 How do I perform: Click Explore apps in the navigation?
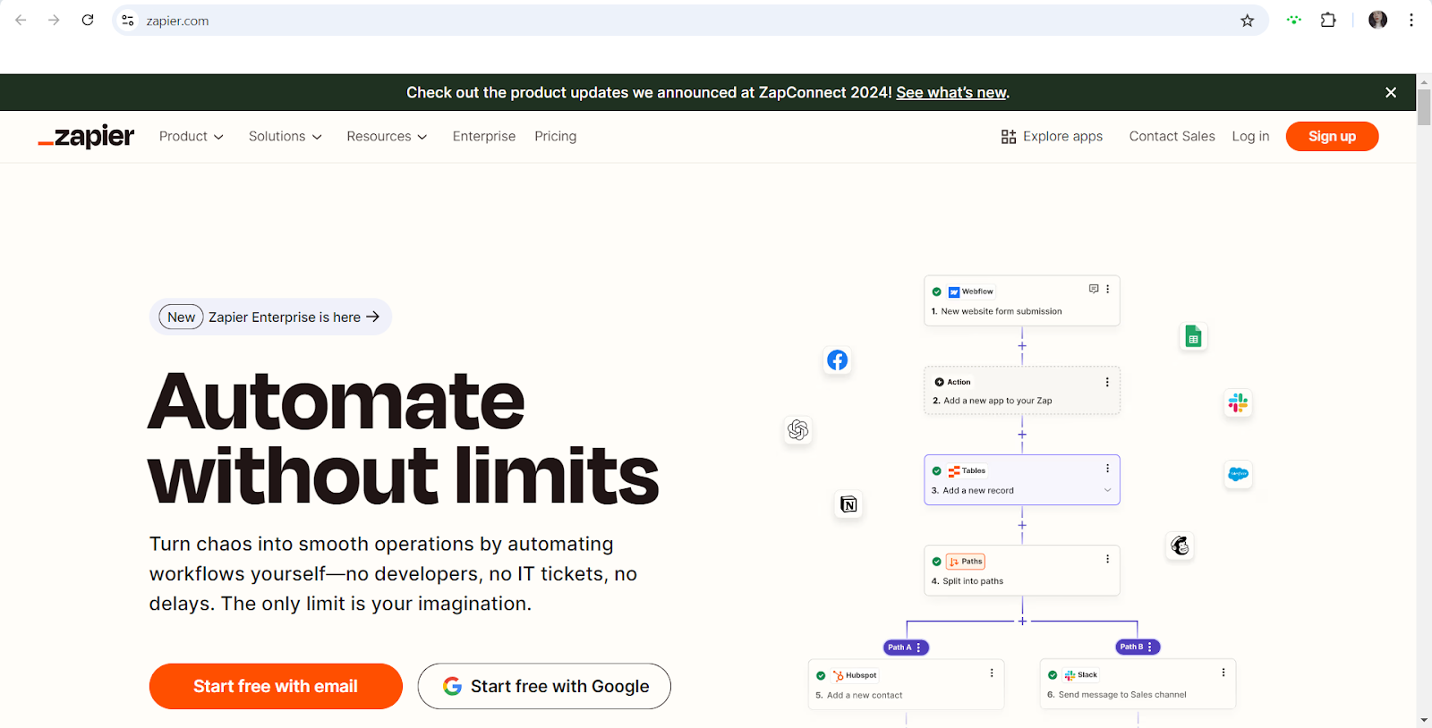coord(1052,136)
